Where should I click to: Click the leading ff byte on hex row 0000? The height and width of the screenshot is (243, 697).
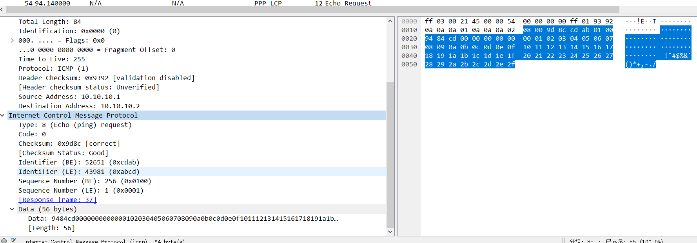(x=429, y=21)
